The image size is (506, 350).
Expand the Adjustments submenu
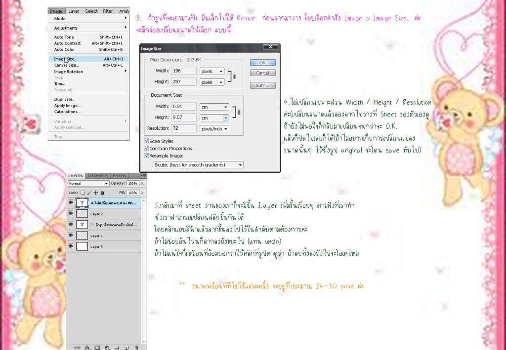(89, 28)
